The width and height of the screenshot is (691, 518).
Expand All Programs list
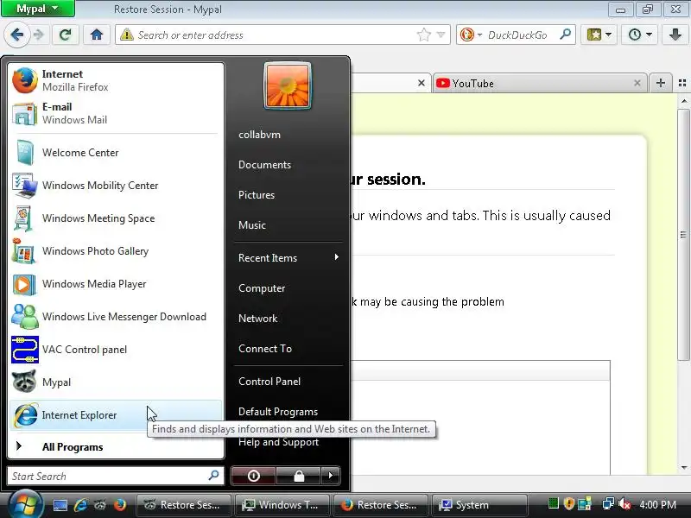tap(116, 446)
